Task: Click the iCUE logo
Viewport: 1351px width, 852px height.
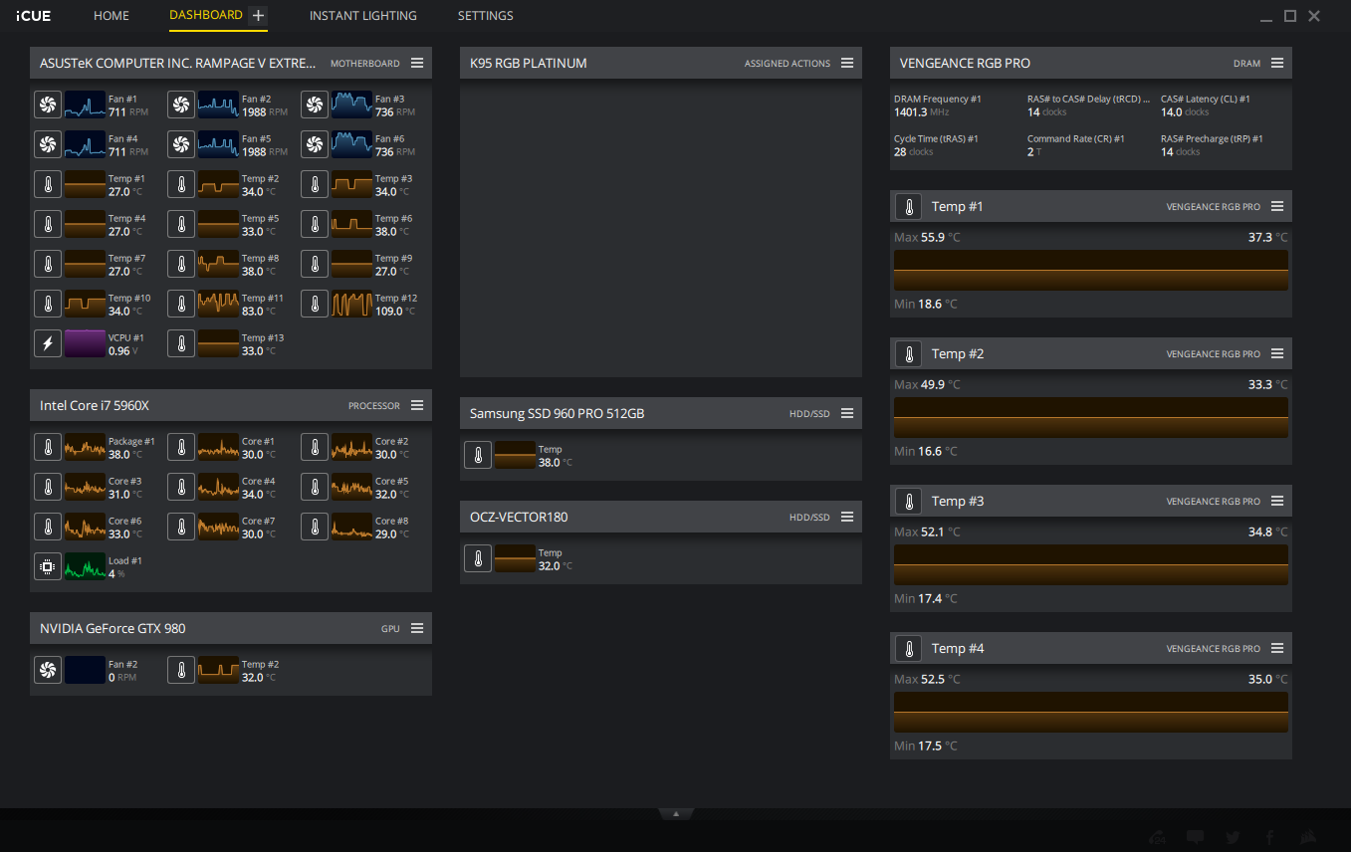Action: pos(34,16)
